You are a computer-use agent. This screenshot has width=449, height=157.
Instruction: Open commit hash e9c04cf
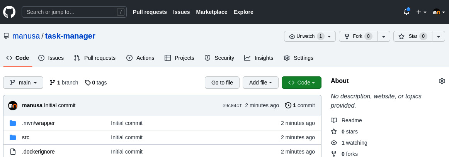coord(232,106)
